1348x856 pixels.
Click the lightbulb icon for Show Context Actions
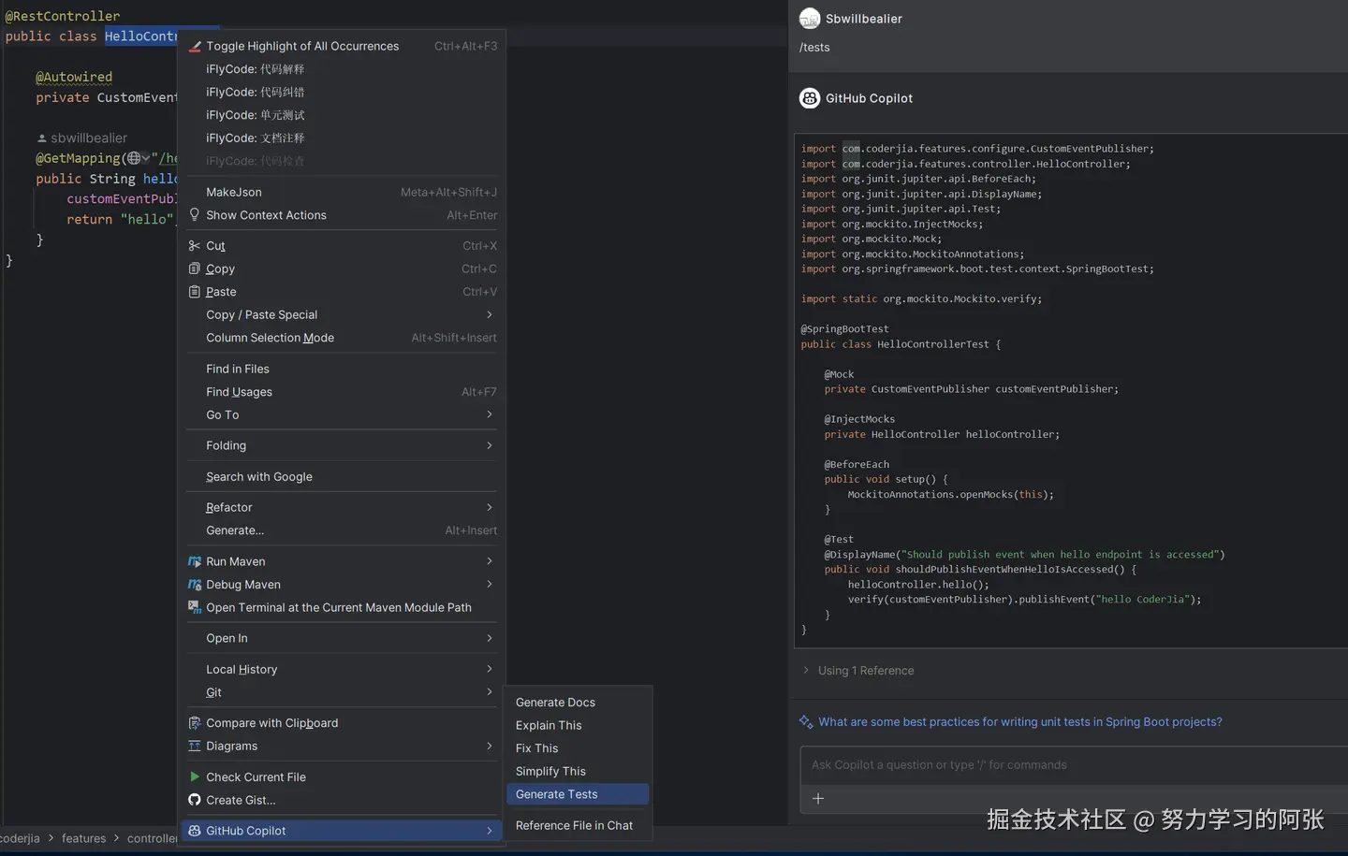pos(195,214)
